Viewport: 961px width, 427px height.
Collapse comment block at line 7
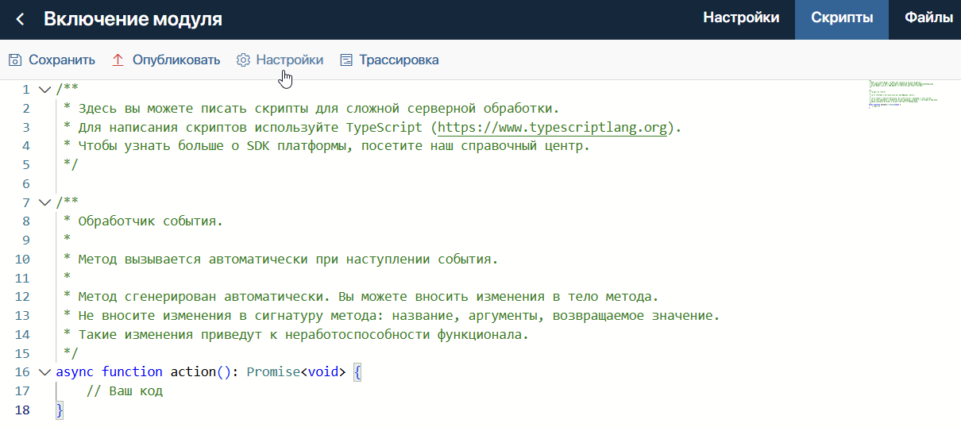point(44,202)
